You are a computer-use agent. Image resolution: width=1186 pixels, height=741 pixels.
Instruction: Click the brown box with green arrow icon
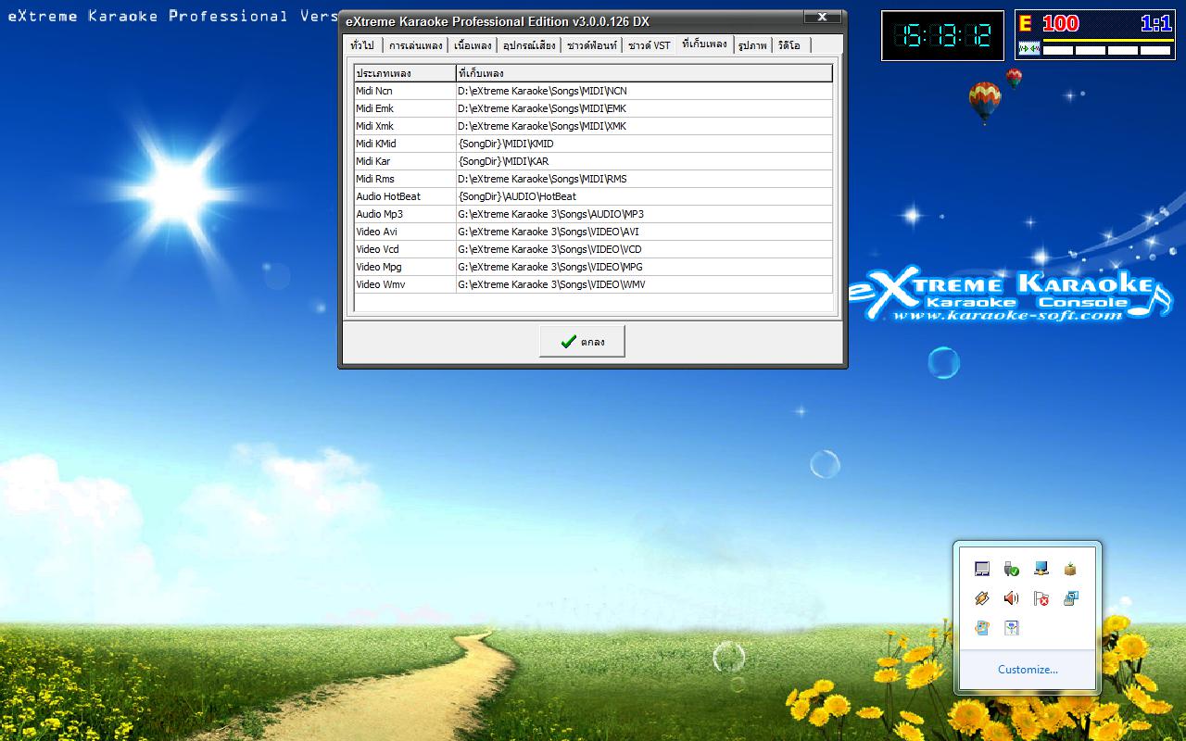[x=1071, y=569]
